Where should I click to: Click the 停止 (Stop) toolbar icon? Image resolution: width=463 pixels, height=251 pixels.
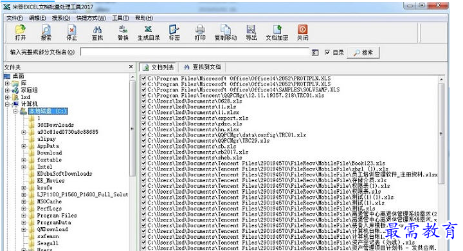tap(72, 33)
